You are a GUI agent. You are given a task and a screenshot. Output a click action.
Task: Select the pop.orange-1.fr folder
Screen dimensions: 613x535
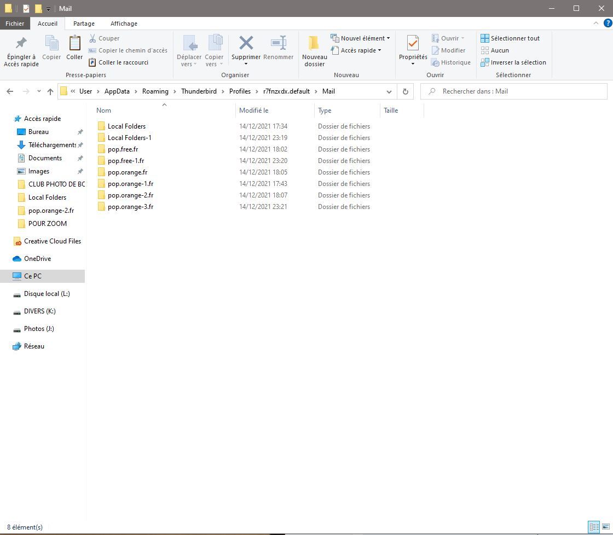[131, 184]
